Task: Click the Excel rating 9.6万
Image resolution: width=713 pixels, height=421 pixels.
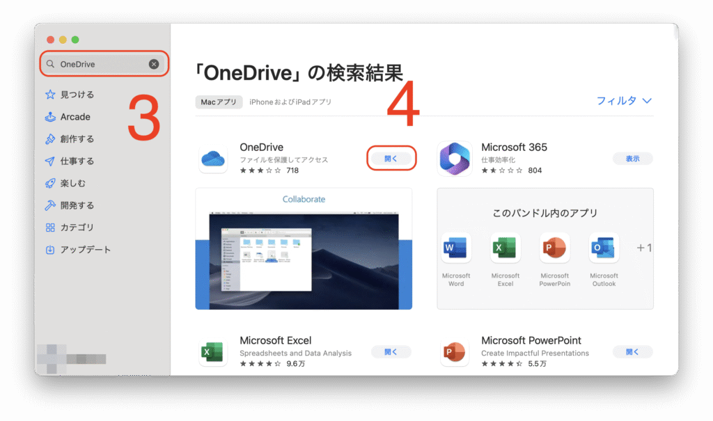Action: pos(272,364)
